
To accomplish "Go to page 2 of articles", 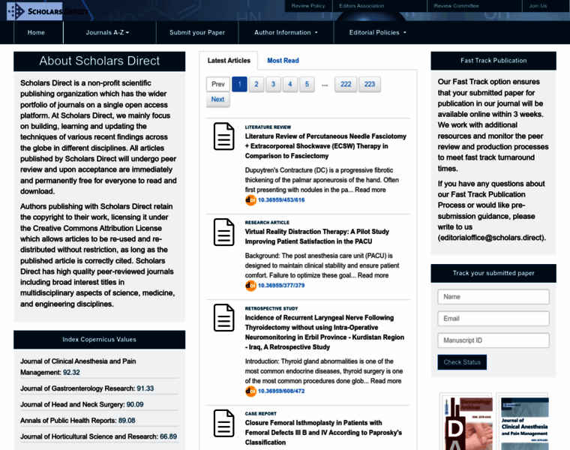I will point(256,84).
